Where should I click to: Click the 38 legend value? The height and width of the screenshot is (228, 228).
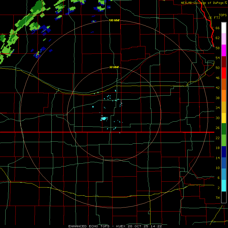218,98
